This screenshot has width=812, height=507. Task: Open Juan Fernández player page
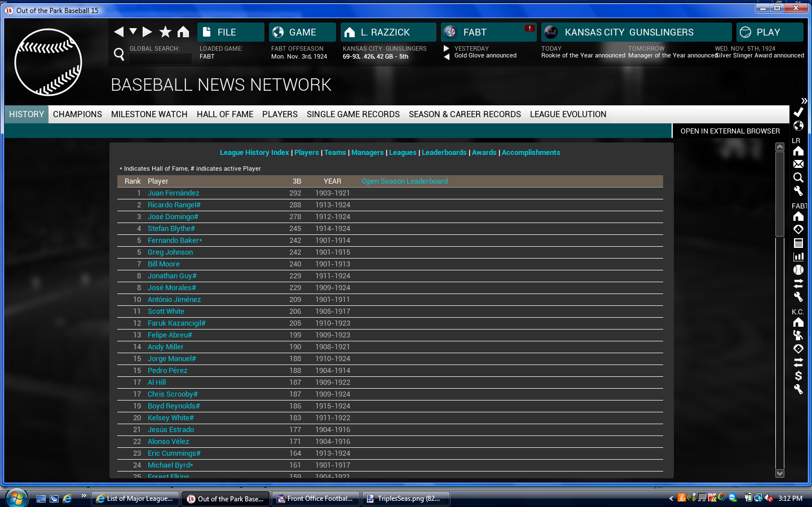coord(174,193)
